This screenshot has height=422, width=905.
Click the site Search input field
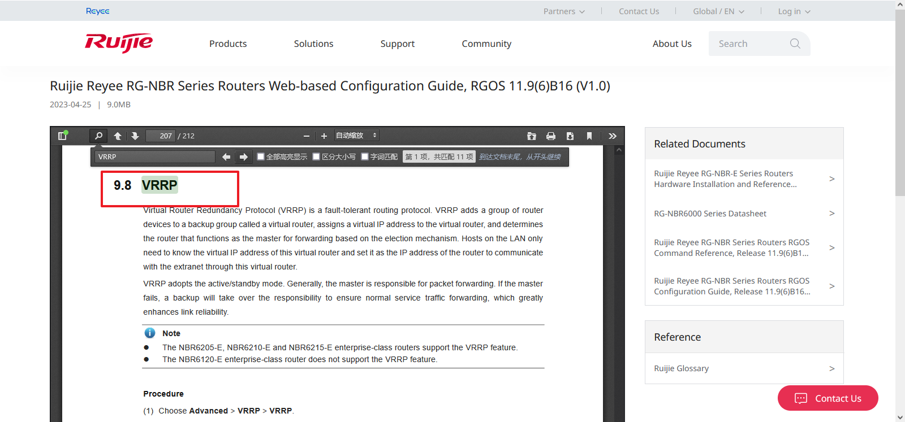[749, 43]
